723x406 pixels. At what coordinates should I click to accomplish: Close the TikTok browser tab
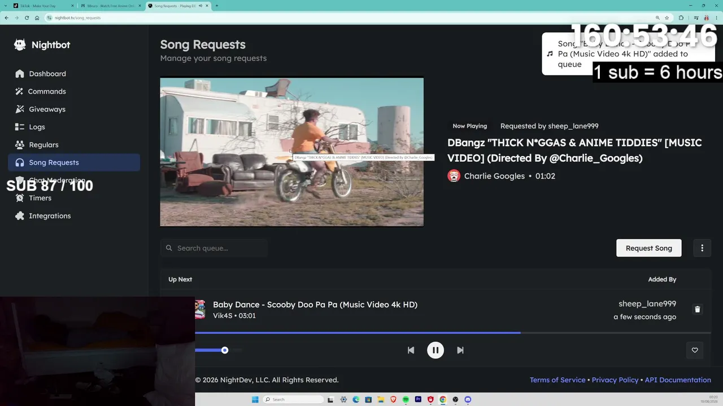tap(73, 6)
